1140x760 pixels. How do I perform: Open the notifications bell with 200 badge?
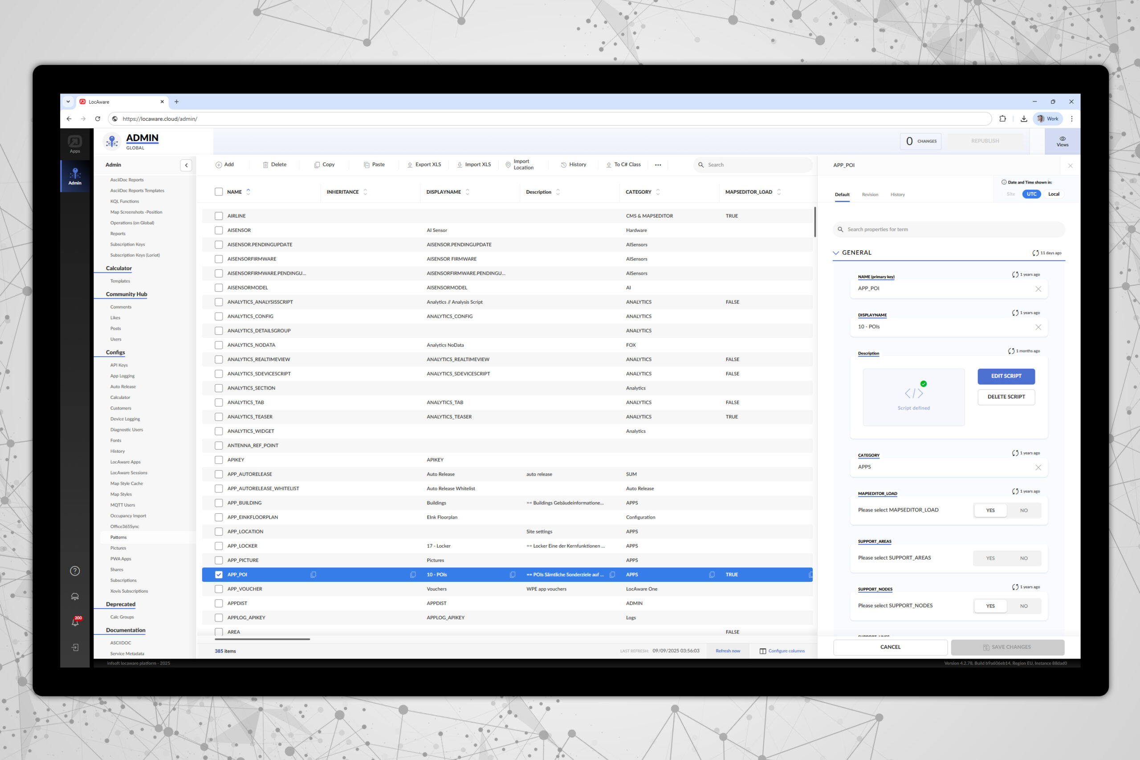tap(75, 622)
